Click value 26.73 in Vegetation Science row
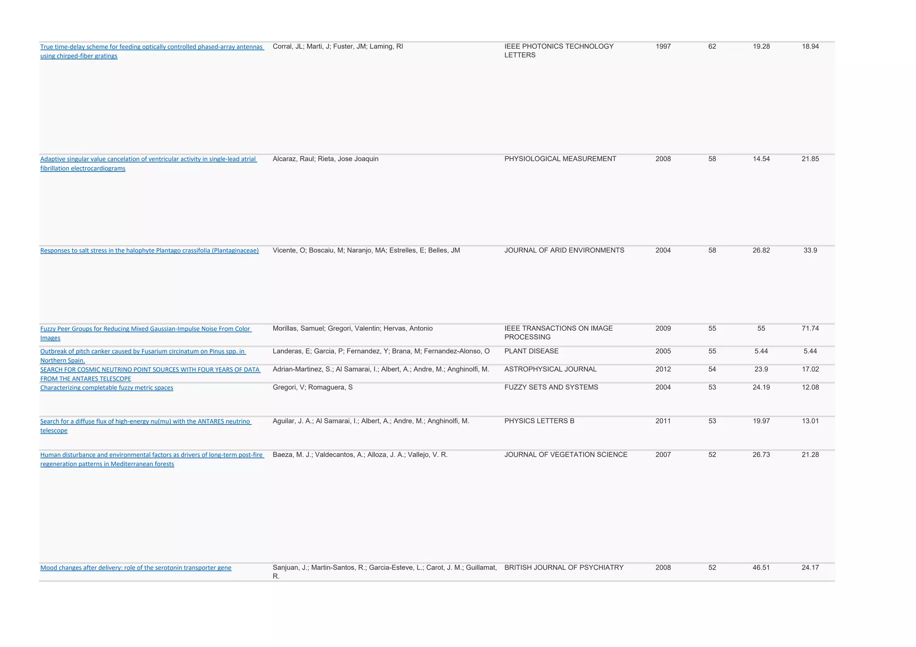This screenshot has height=647, width=916. point(761,455)
